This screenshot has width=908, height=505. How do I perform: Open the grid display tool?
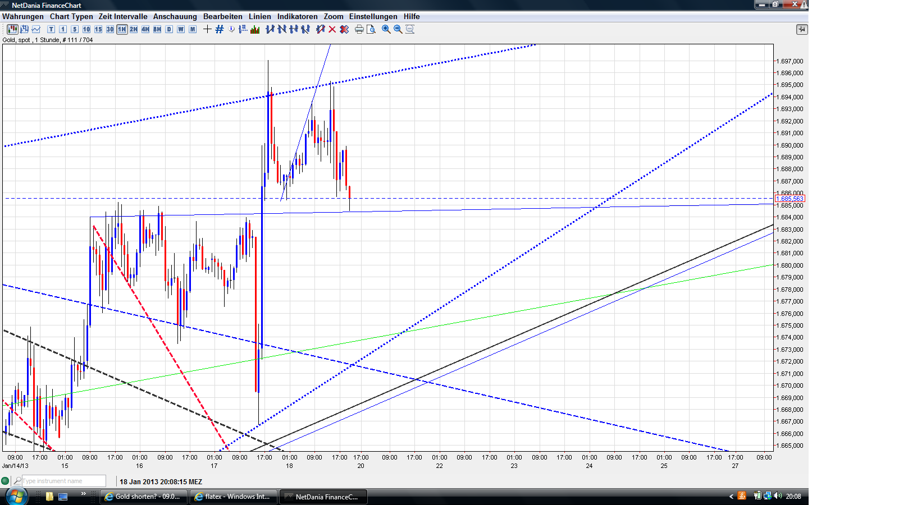point(219,29)
